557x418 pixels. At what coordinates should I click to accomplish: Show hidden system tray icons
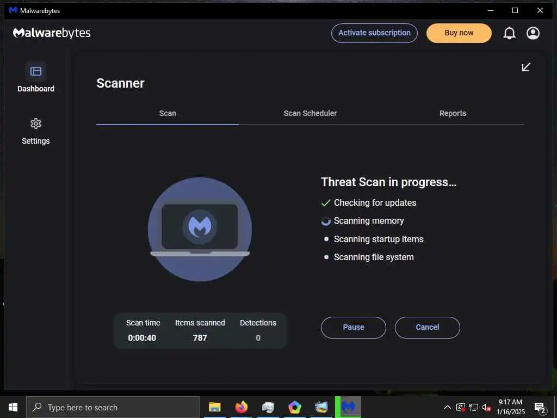(x=448, y=407)
